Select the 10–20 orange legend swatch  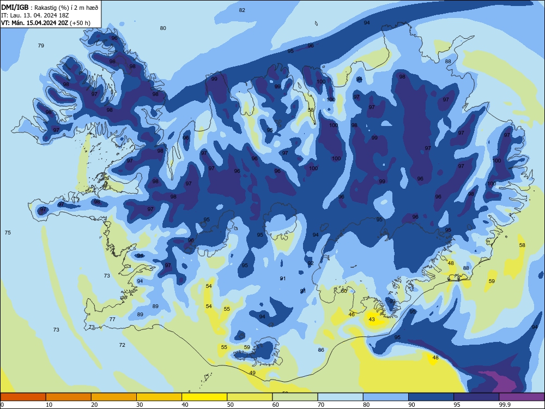(69, 397)
